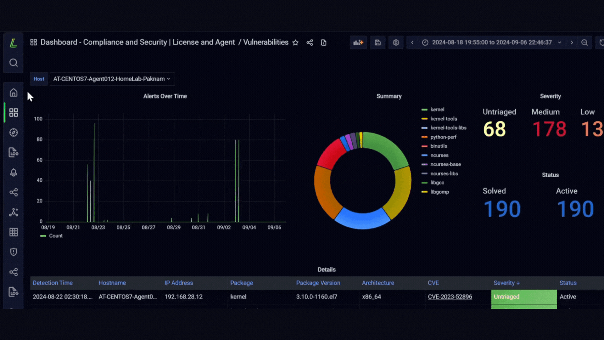This screenshot has width=604, height=340.
Task: Share the dashboard via share icon
Action: tap(310, 42)
